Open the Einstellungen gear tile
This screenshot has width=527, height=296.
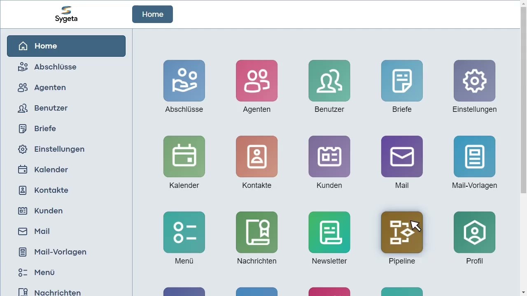pos(474,81)
